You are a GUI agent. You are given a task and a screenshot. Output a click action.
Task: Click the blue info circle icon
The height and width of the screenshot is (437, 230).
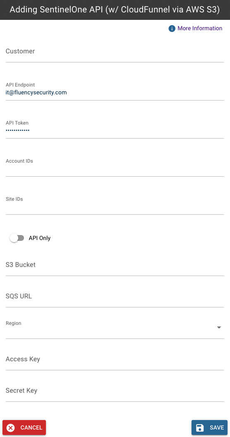pyautogui.click(x=172, y=29)
